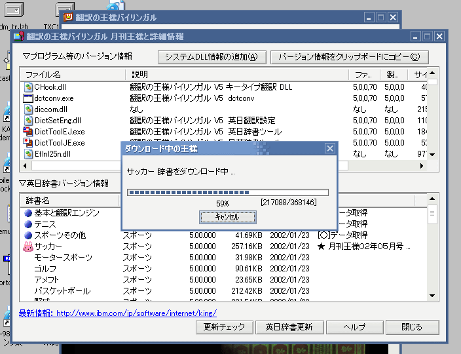Screen dimensions: 461x354
Task: Select the pink rabbit icon beside サッカー
Action: coord(28,246)
